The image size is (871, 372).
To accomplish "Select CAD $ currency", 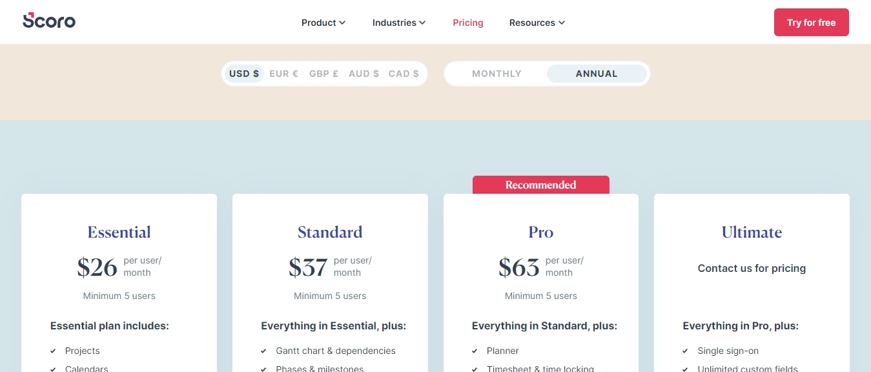I will [x=404, y=74].
